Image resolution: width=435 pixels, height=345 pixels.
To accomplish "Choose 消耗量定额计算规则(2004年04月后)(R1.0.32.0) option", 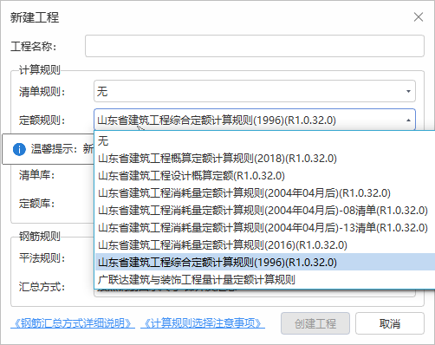I will (265, 193).
